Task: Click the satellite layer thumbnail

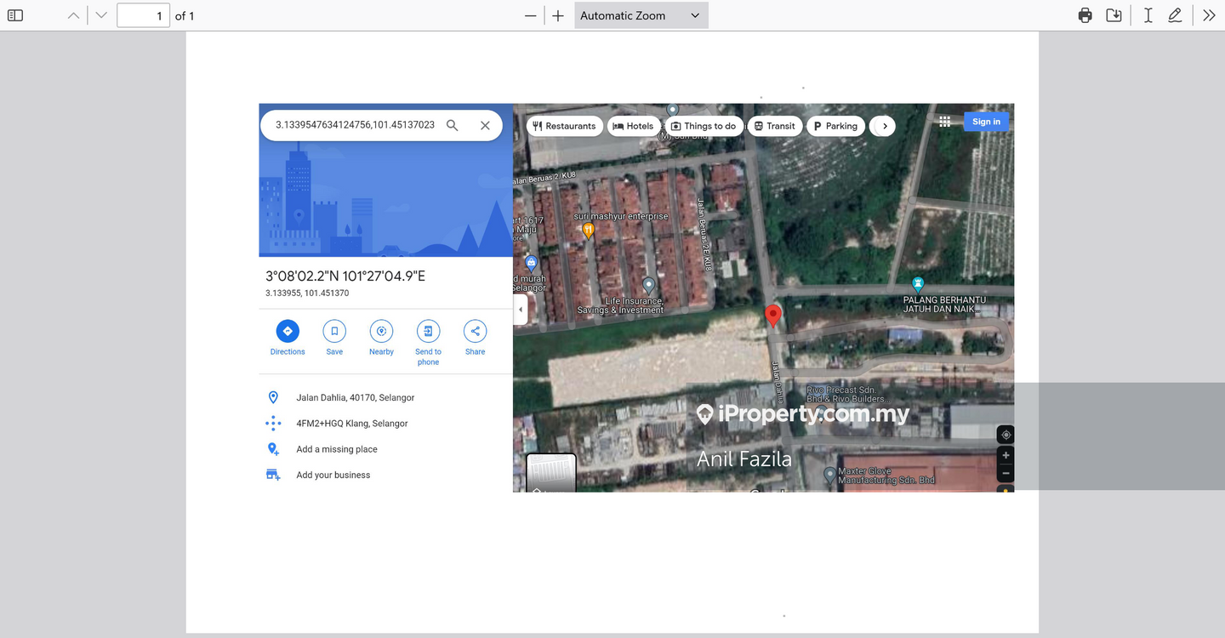Action: coord(550,473)
